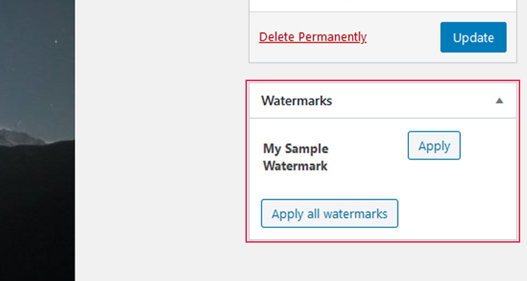Viewport: 527px width, 281px height.
Task: Click the Watermarks title text
Action: coord(297,101)
